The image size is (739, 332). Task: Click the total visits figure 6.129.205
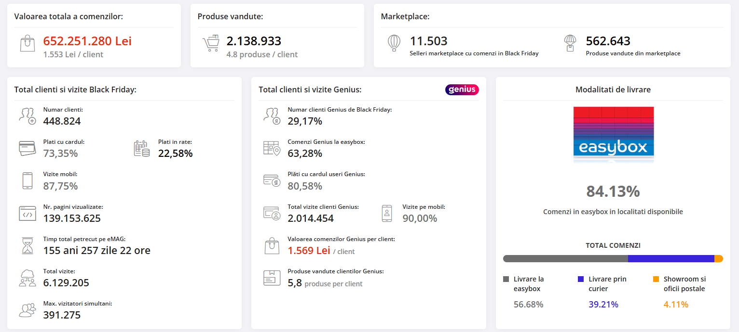(x=67, y=283)
